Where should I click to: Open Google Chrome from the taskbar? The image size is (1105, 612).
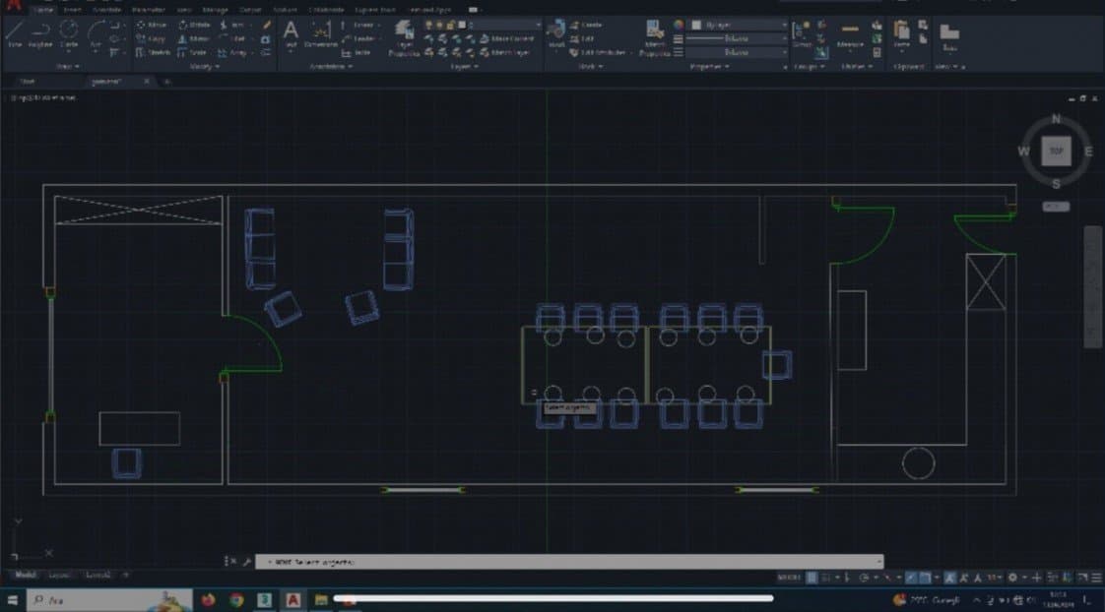tap(236, 600)
